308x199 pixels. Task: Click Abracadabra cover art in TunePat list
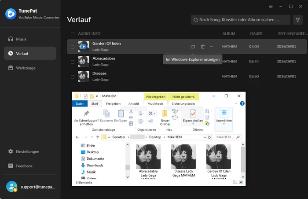(x=84, y=62)
